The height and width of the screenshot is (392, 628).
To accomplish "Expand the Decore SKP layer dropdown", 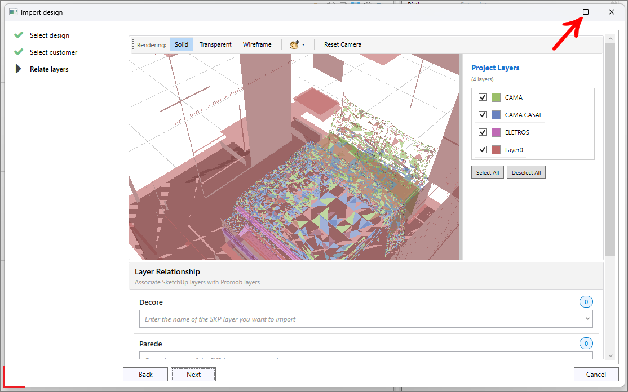I will tap(587, 319).
